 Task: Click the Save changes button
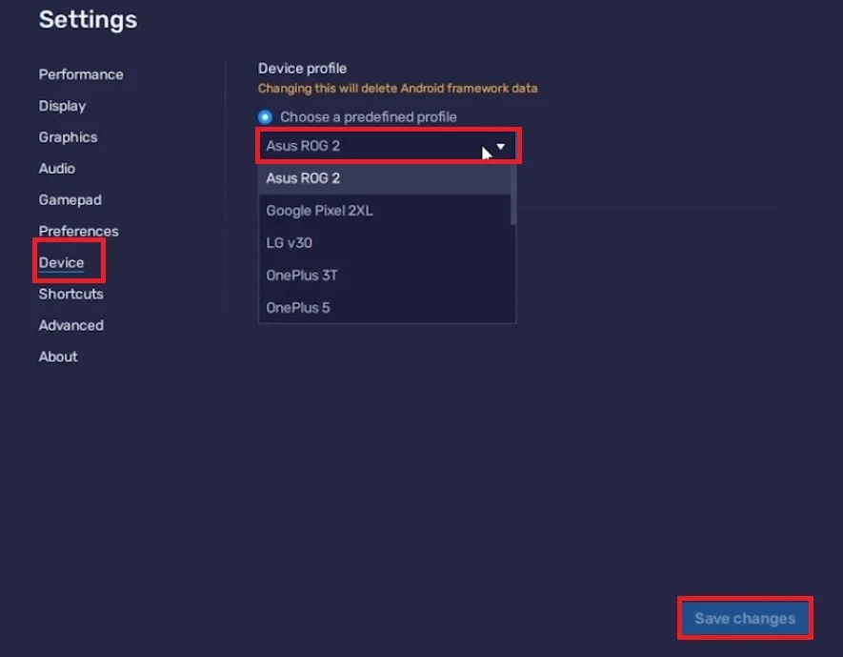click(x=745, y=618)
